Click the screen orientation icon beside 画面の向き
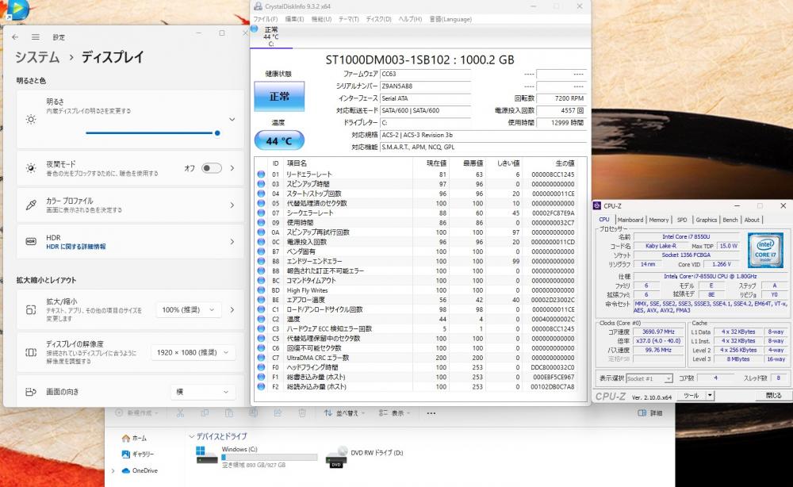This screenshot has height=487, width=793. tap(31, 391)
